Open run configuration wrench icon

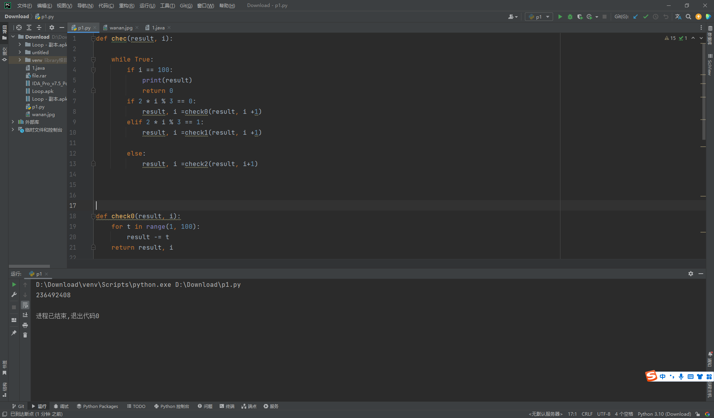click(14, 295)
